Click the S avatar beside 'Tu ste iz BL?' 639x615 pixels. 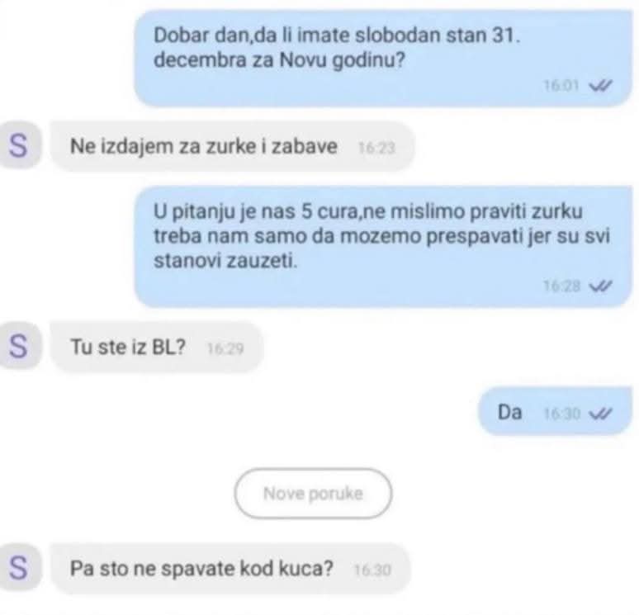click(x=19, y=346)
